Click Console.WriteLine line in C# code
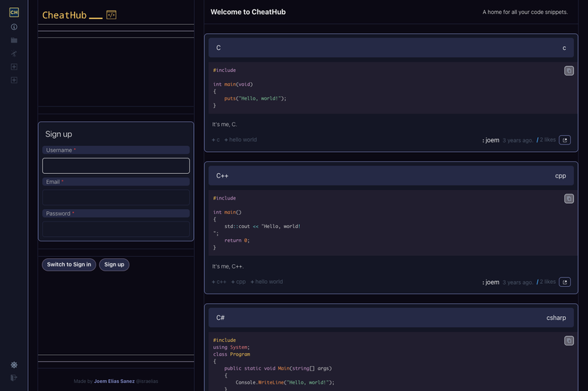The image size is (588, 391). click(x=284, y=382)
